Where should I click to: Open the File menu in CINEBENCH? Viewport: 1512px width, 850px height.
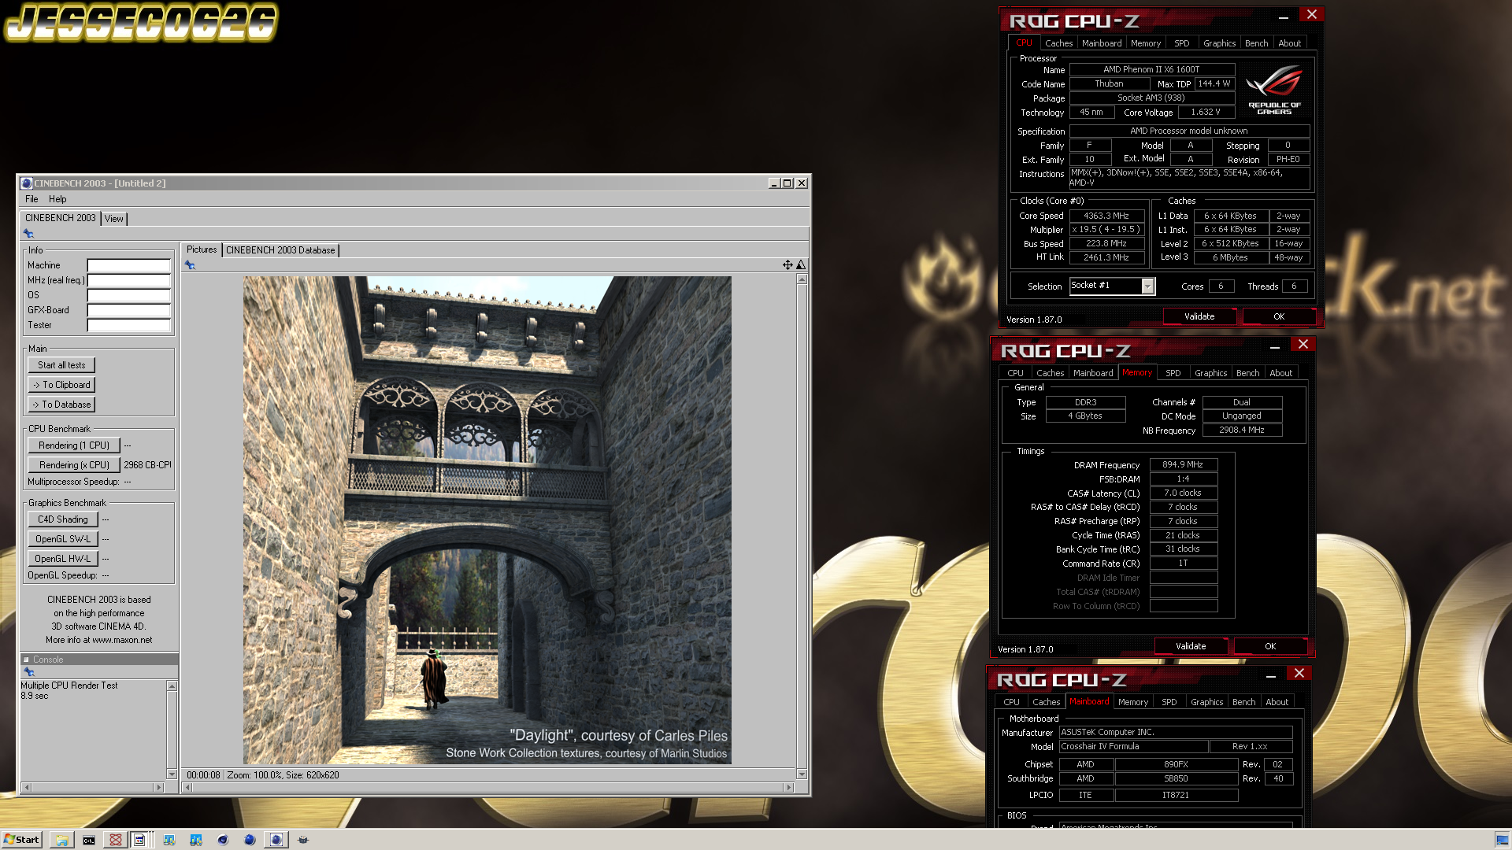[31, 200]
